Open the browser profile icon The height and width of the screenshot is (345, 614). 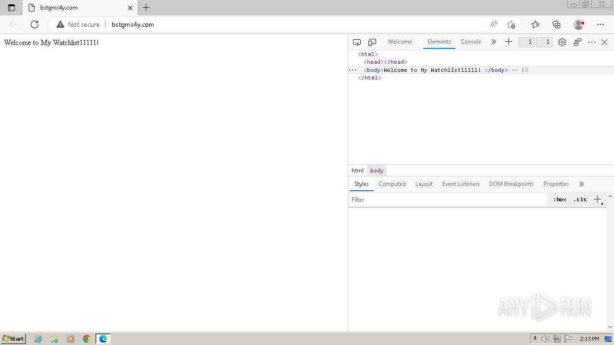pyautogui.click(x=579, y=24)
